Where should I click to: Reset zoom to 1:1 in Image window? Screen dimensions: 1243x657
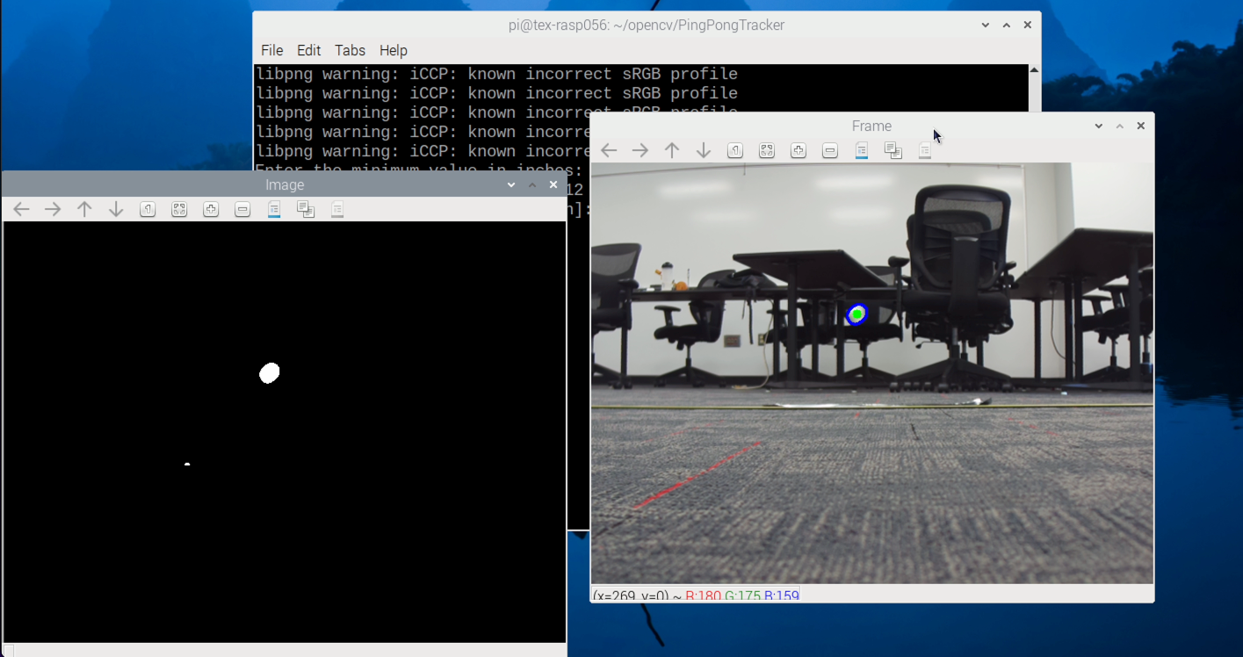148,209
